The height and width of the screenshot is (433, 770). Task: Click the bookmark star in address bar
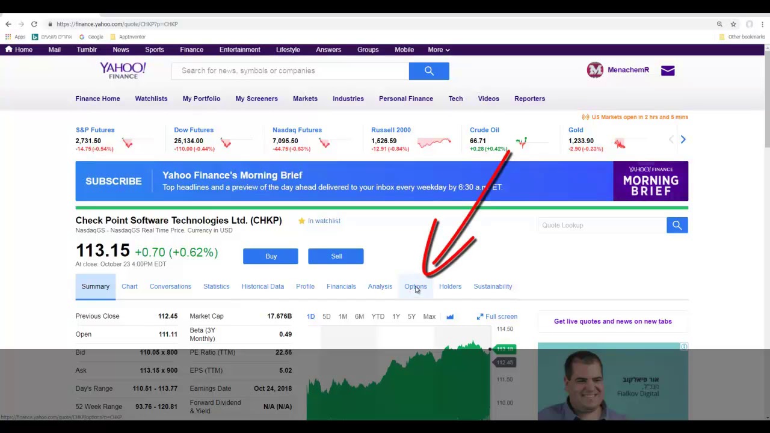click(733, 24)
